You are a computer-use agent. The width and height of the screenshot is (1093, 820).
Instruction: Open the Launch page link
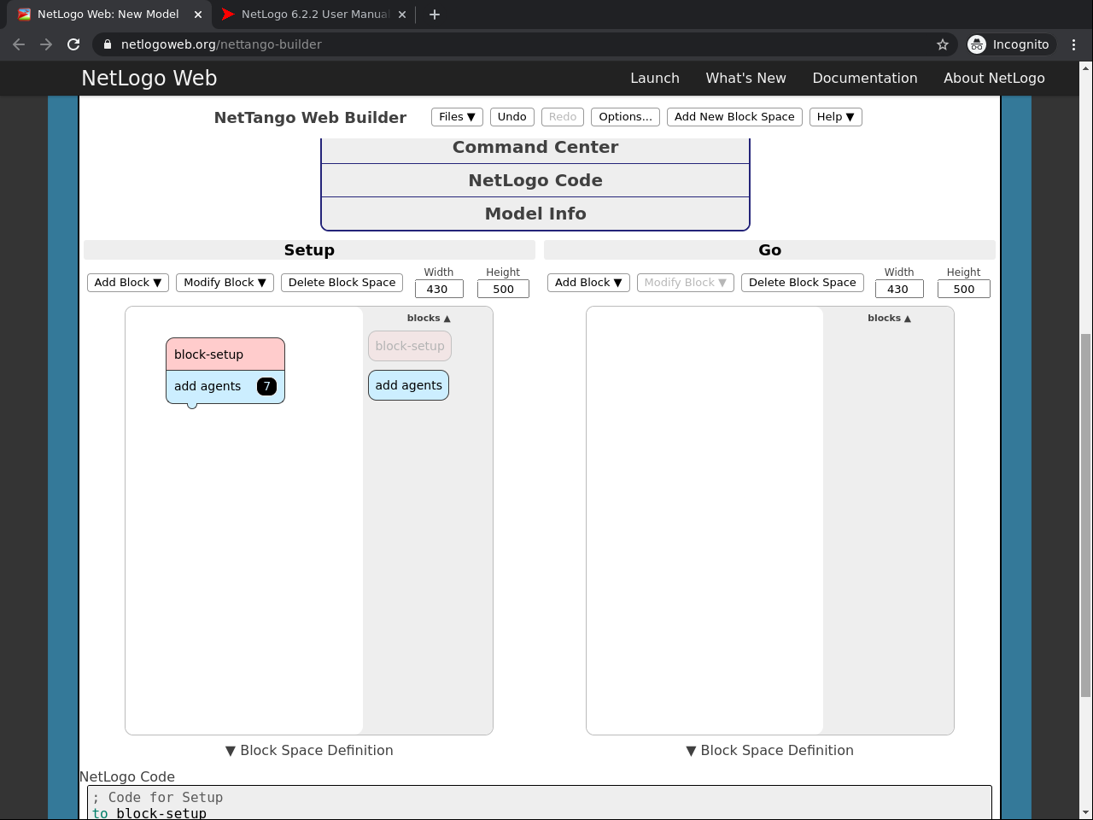point(655,78)
